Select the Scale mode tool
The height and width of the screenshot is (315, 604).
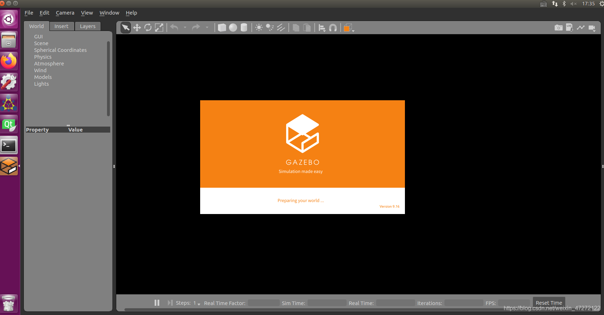tap(159, 28)
